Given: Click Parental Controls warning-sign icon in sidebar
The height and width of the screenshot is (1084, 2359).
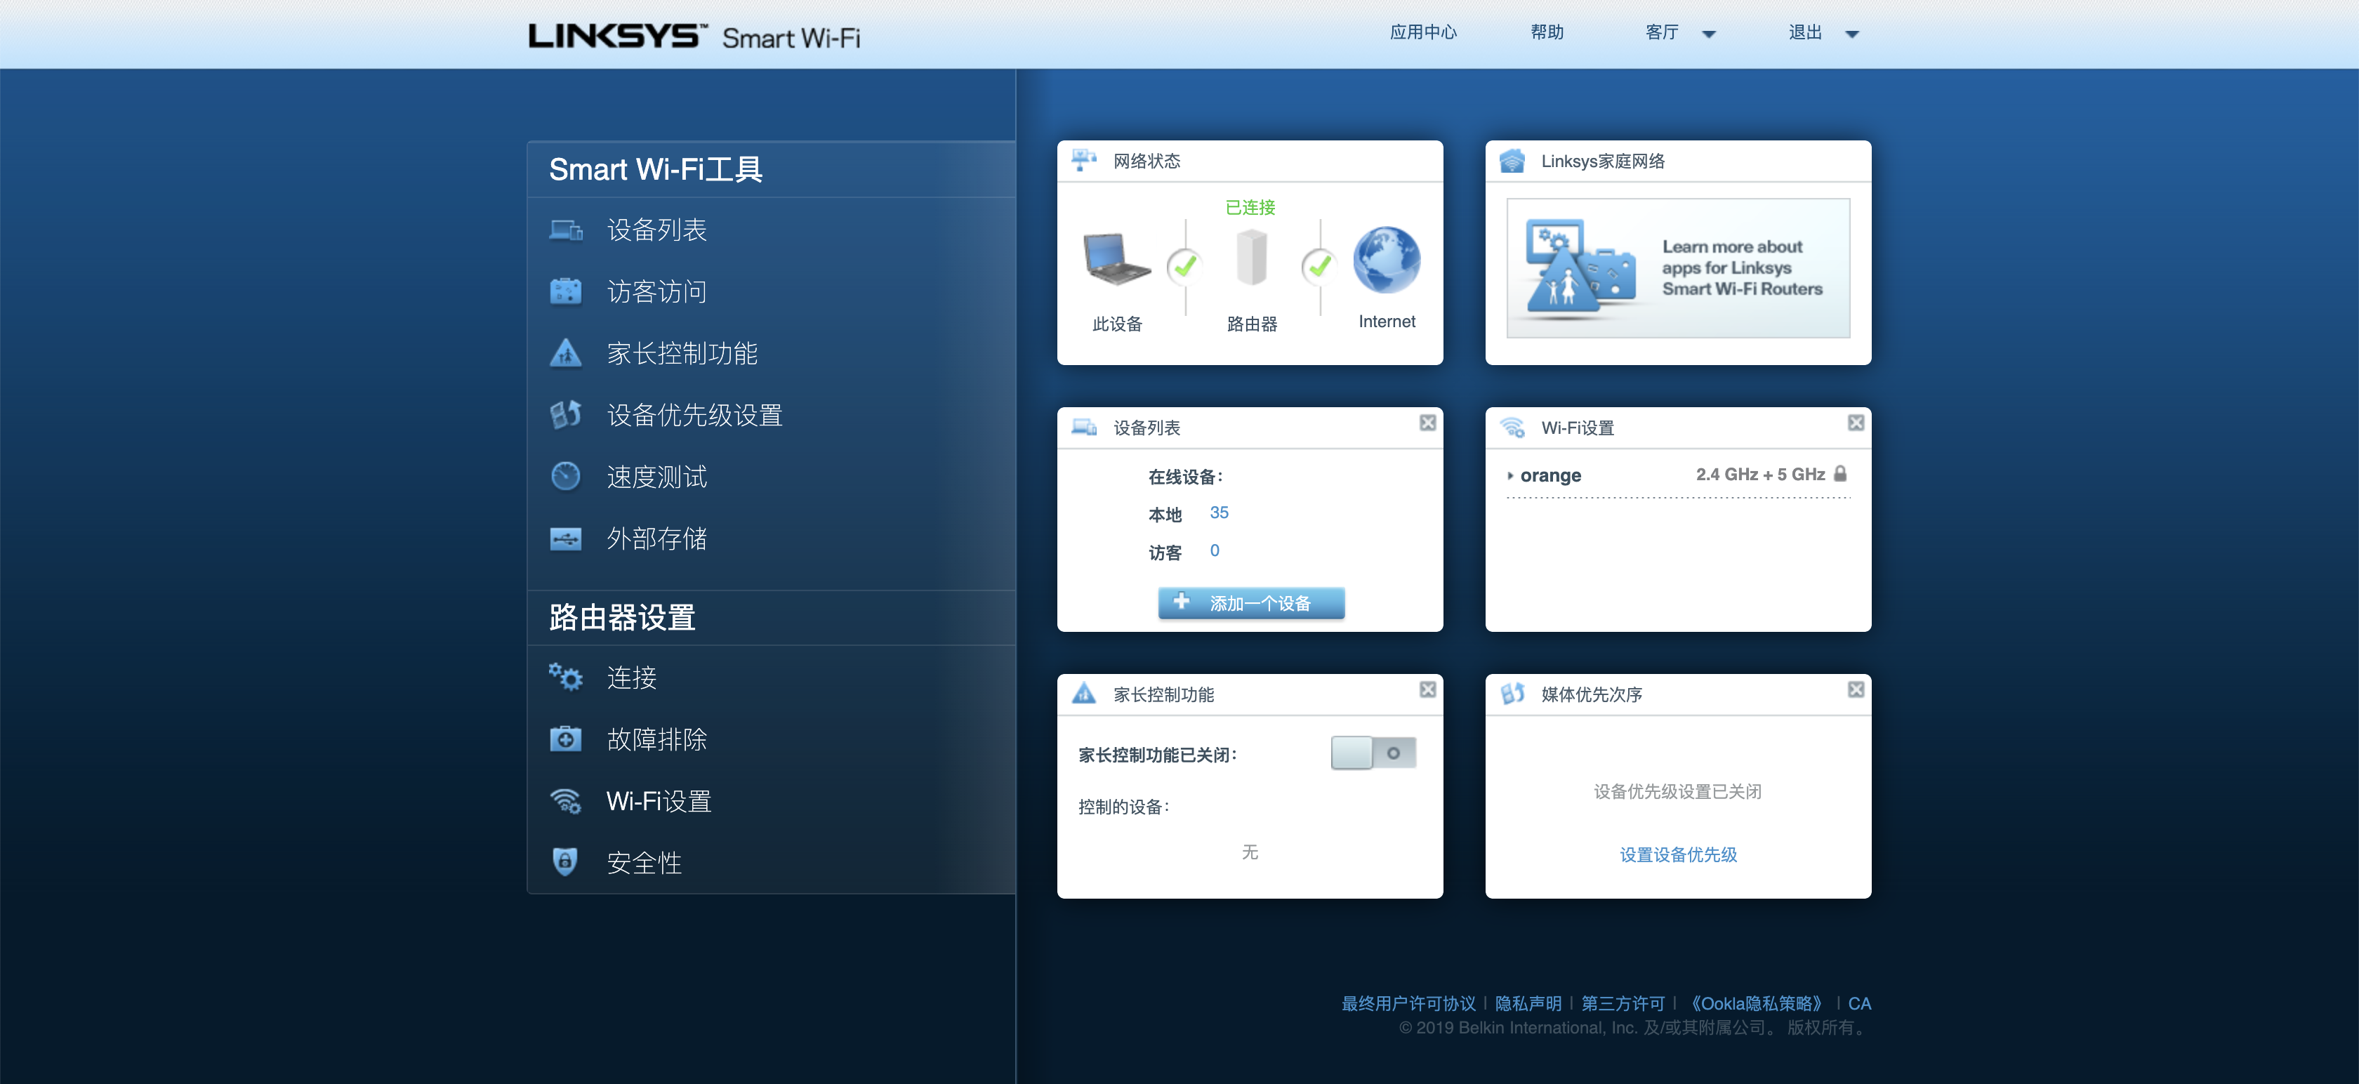Looking at the screenshot, I should [565, 352].
